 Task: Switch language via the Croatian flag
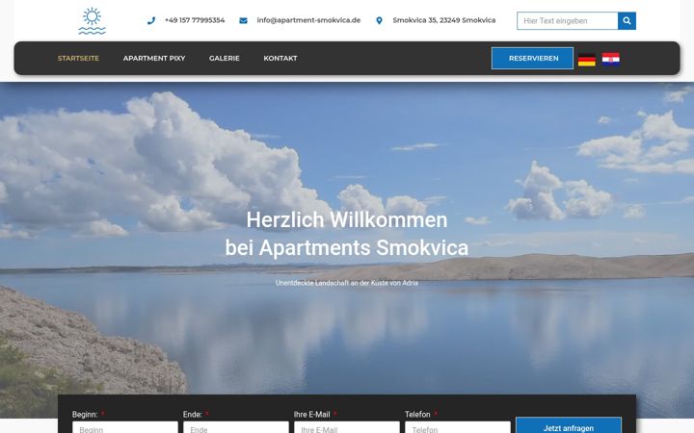pyautogui.click(x=611, y=60)
